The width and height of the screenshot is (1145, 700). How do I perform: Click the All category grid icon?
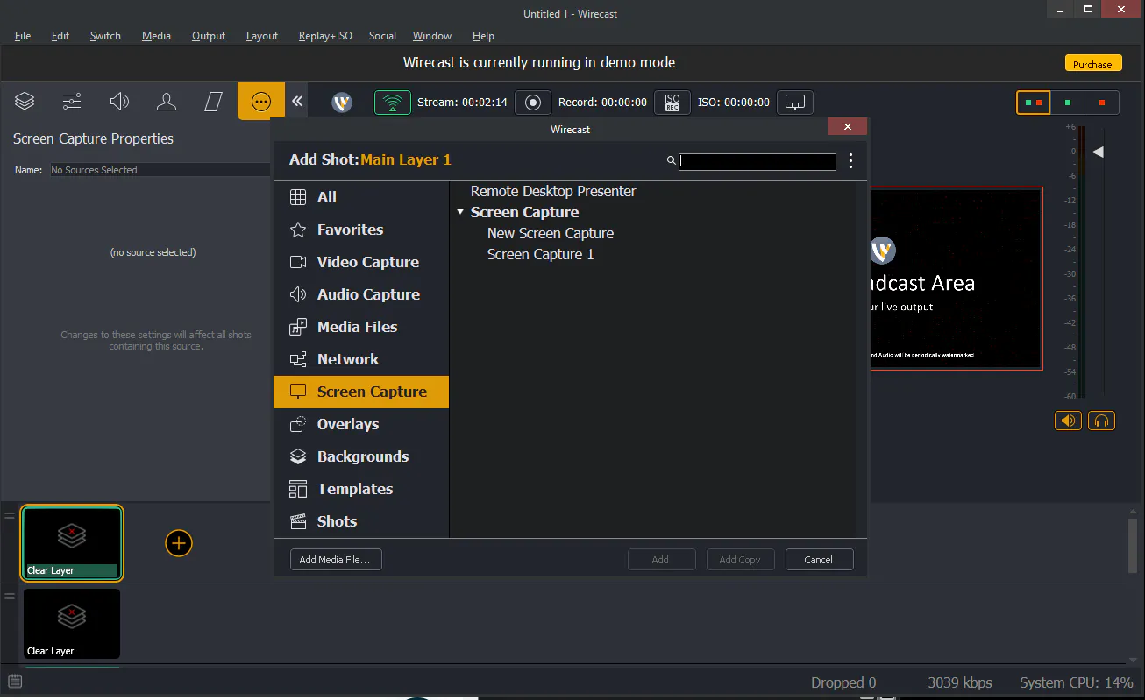tap(298, 197)
